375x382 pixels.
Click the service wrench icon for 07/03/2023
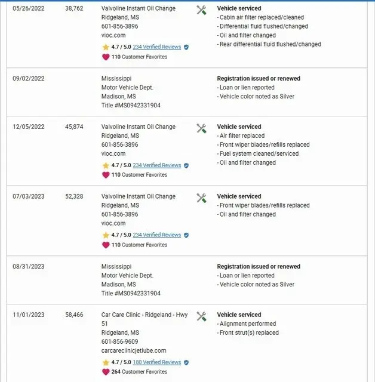pyautogui.click(x=201, y=198)
